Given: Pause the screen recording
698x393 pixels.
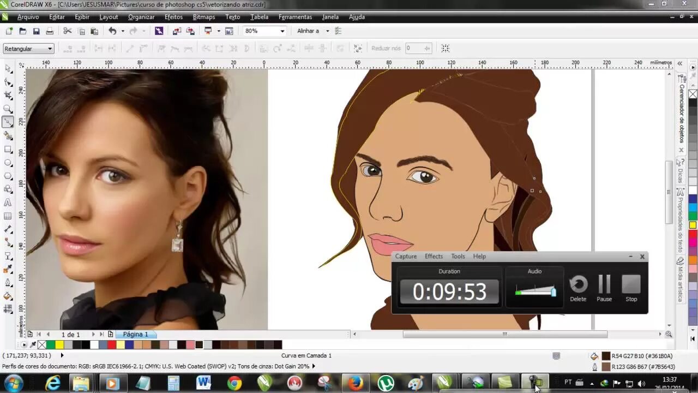Looking at the screenshot, I should (x=604, y=288).
